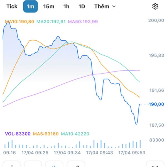Click the VOL:83300 volume label
Viewport: 167px width, 167px height.
pyautogui.click(x=18, y=134)
